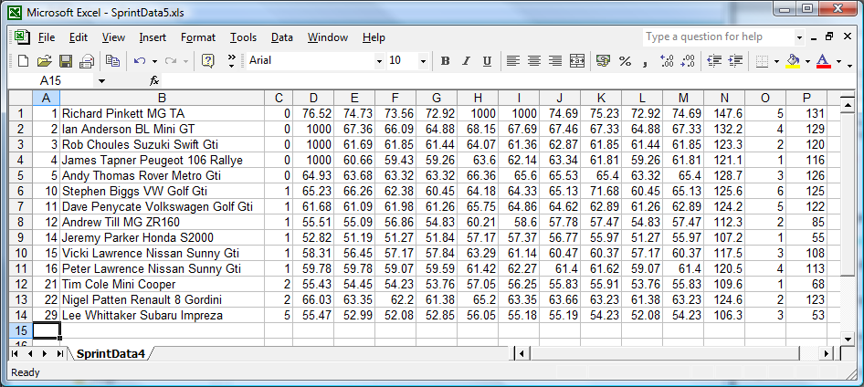864x387 pixels.
Task: Click the next-sheet tab scroll arrow
Action: coord(45,353)
